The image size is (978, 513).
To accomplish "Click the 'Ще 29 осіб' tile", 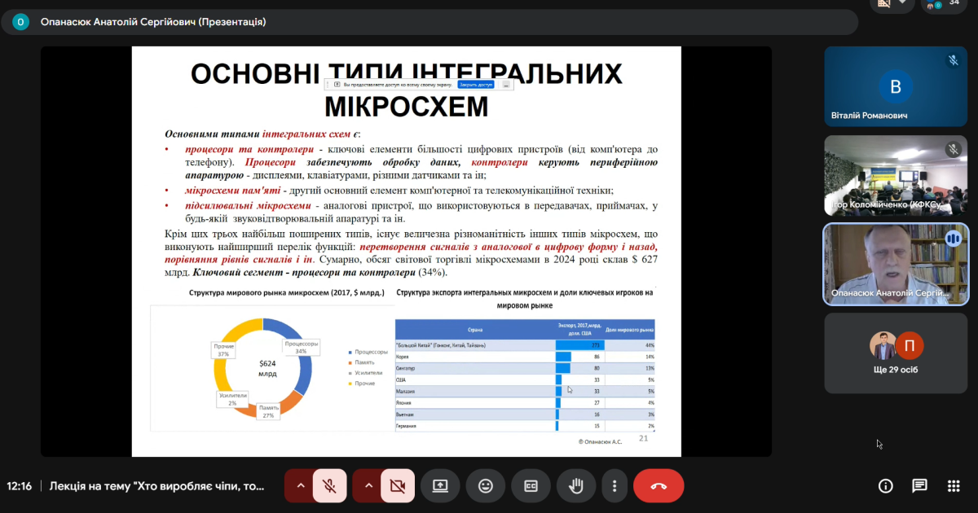I will (x=896, y=353).
